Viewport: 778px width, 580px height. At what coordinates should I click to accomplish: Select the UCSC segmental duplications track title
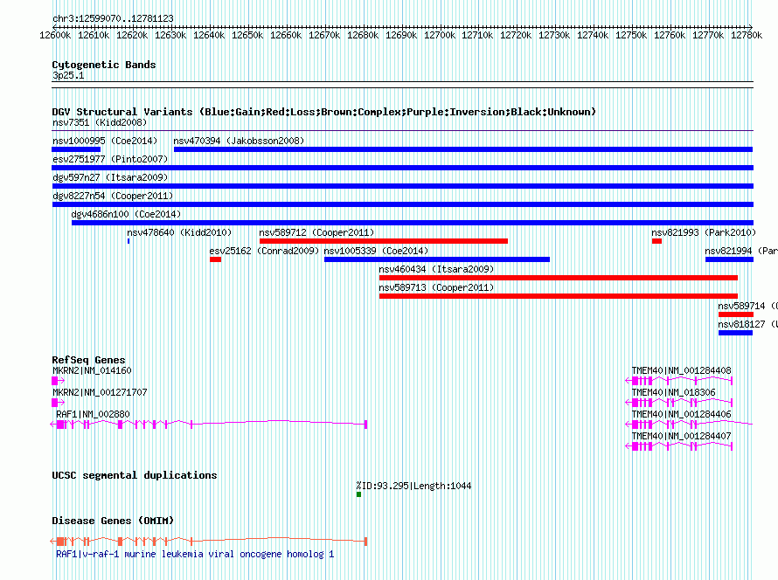tap(135, 475)
